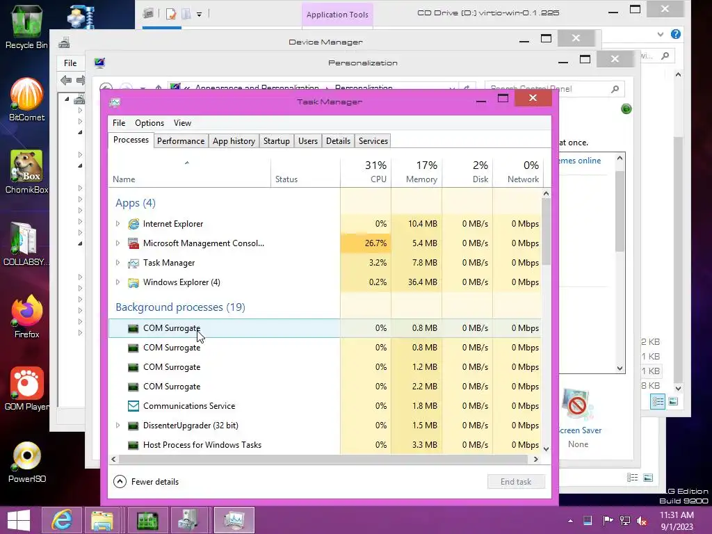
Task: Switch to the Details tab
Action: click(339, 141)
